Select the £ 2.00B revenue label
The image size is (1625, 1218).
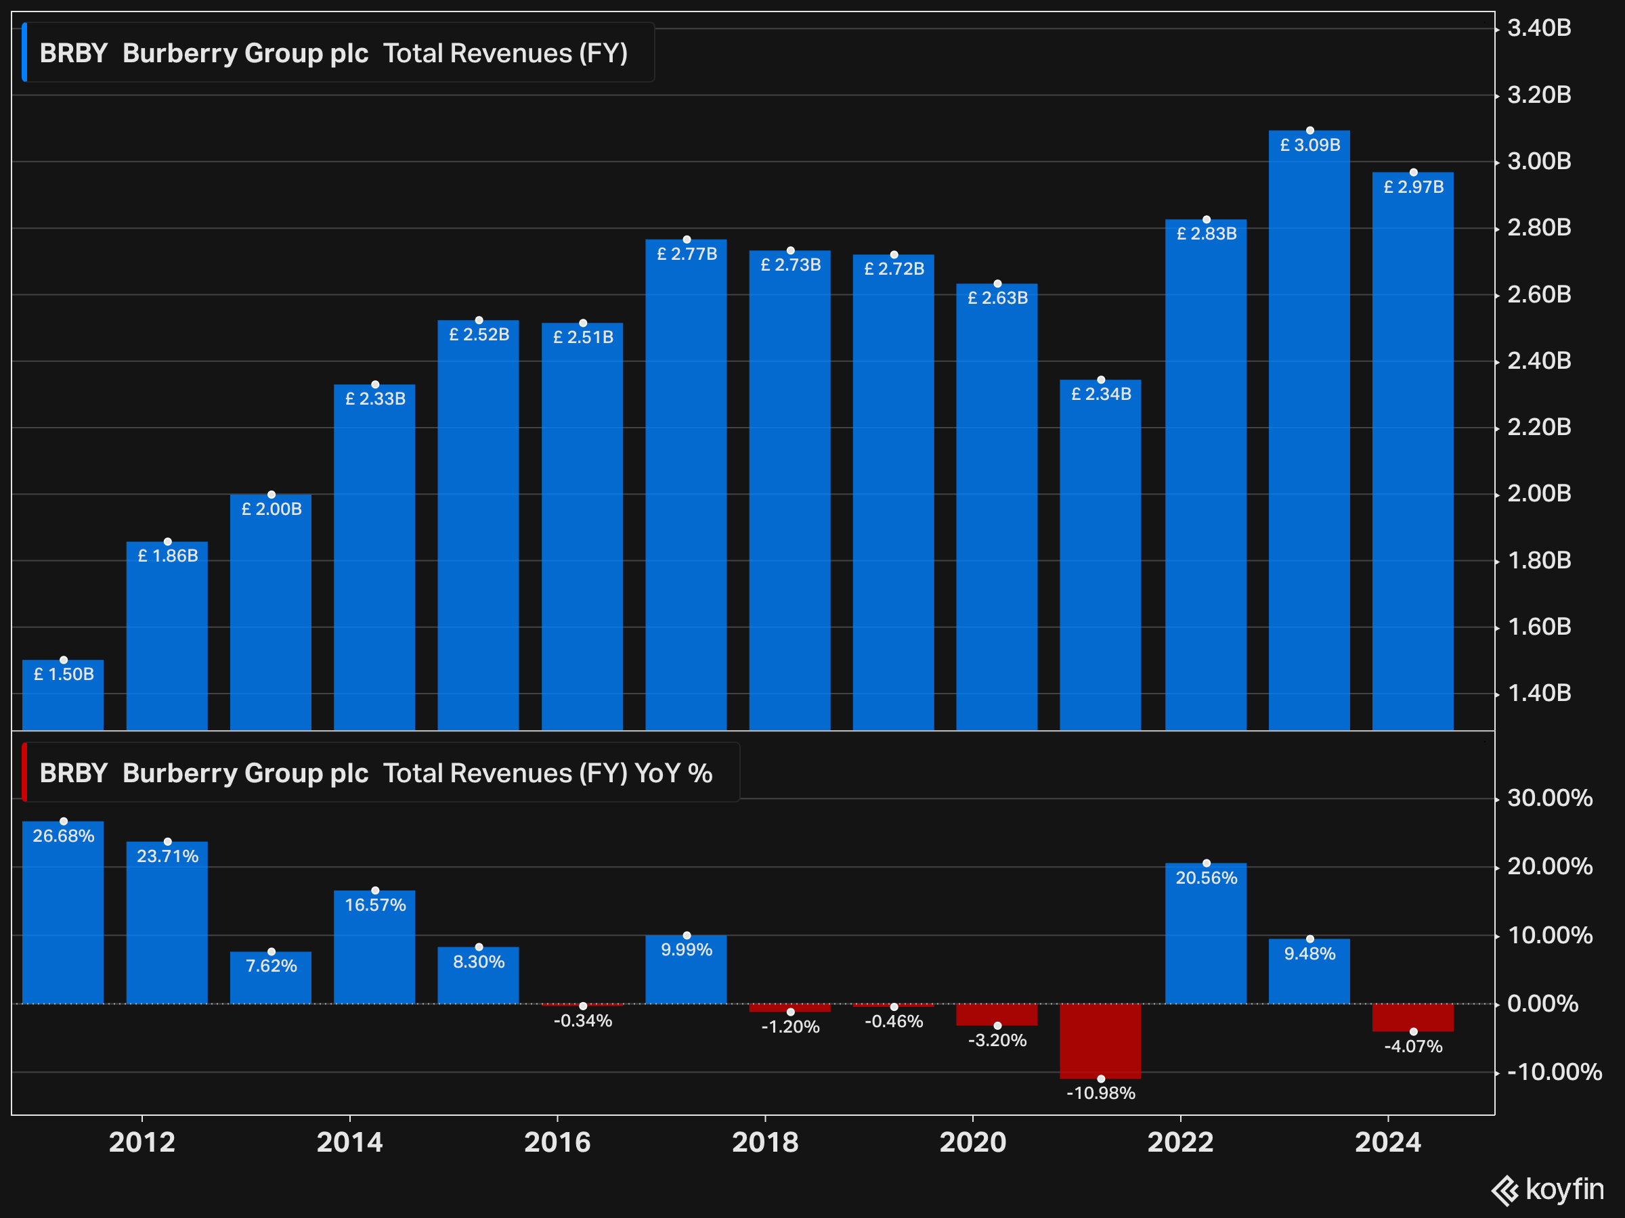tap(272, 509)
